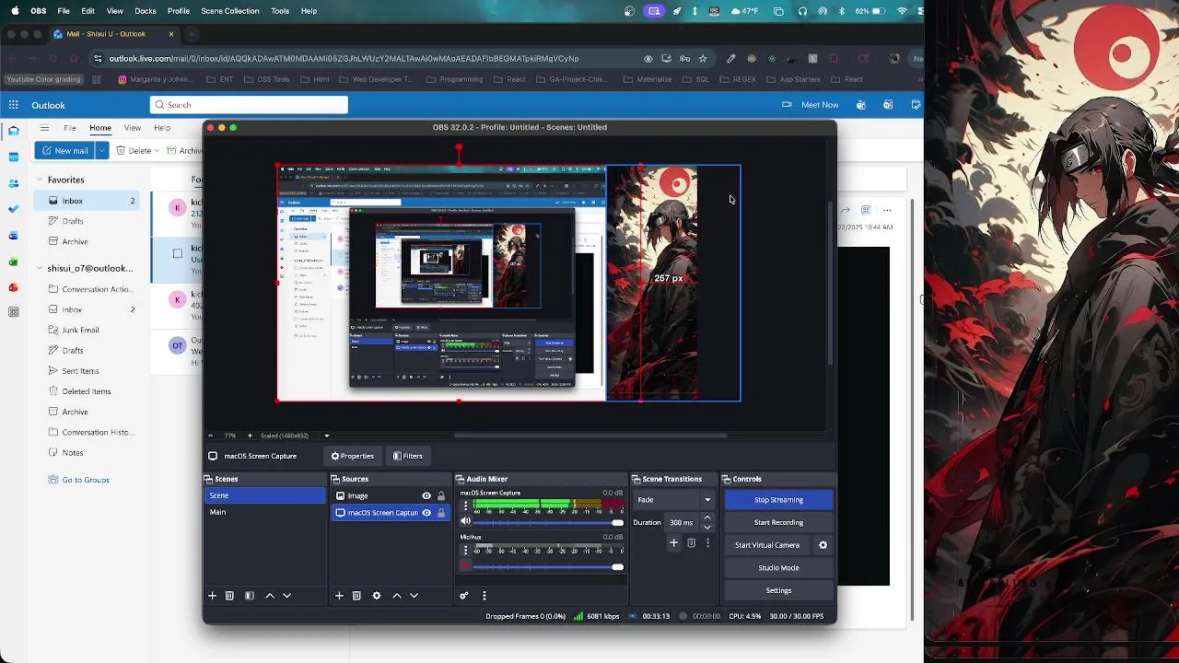The height and width of the screenshot is (663, 1179).
Task: Click Go to Groups link in Outlook
Action: [86, 480]
